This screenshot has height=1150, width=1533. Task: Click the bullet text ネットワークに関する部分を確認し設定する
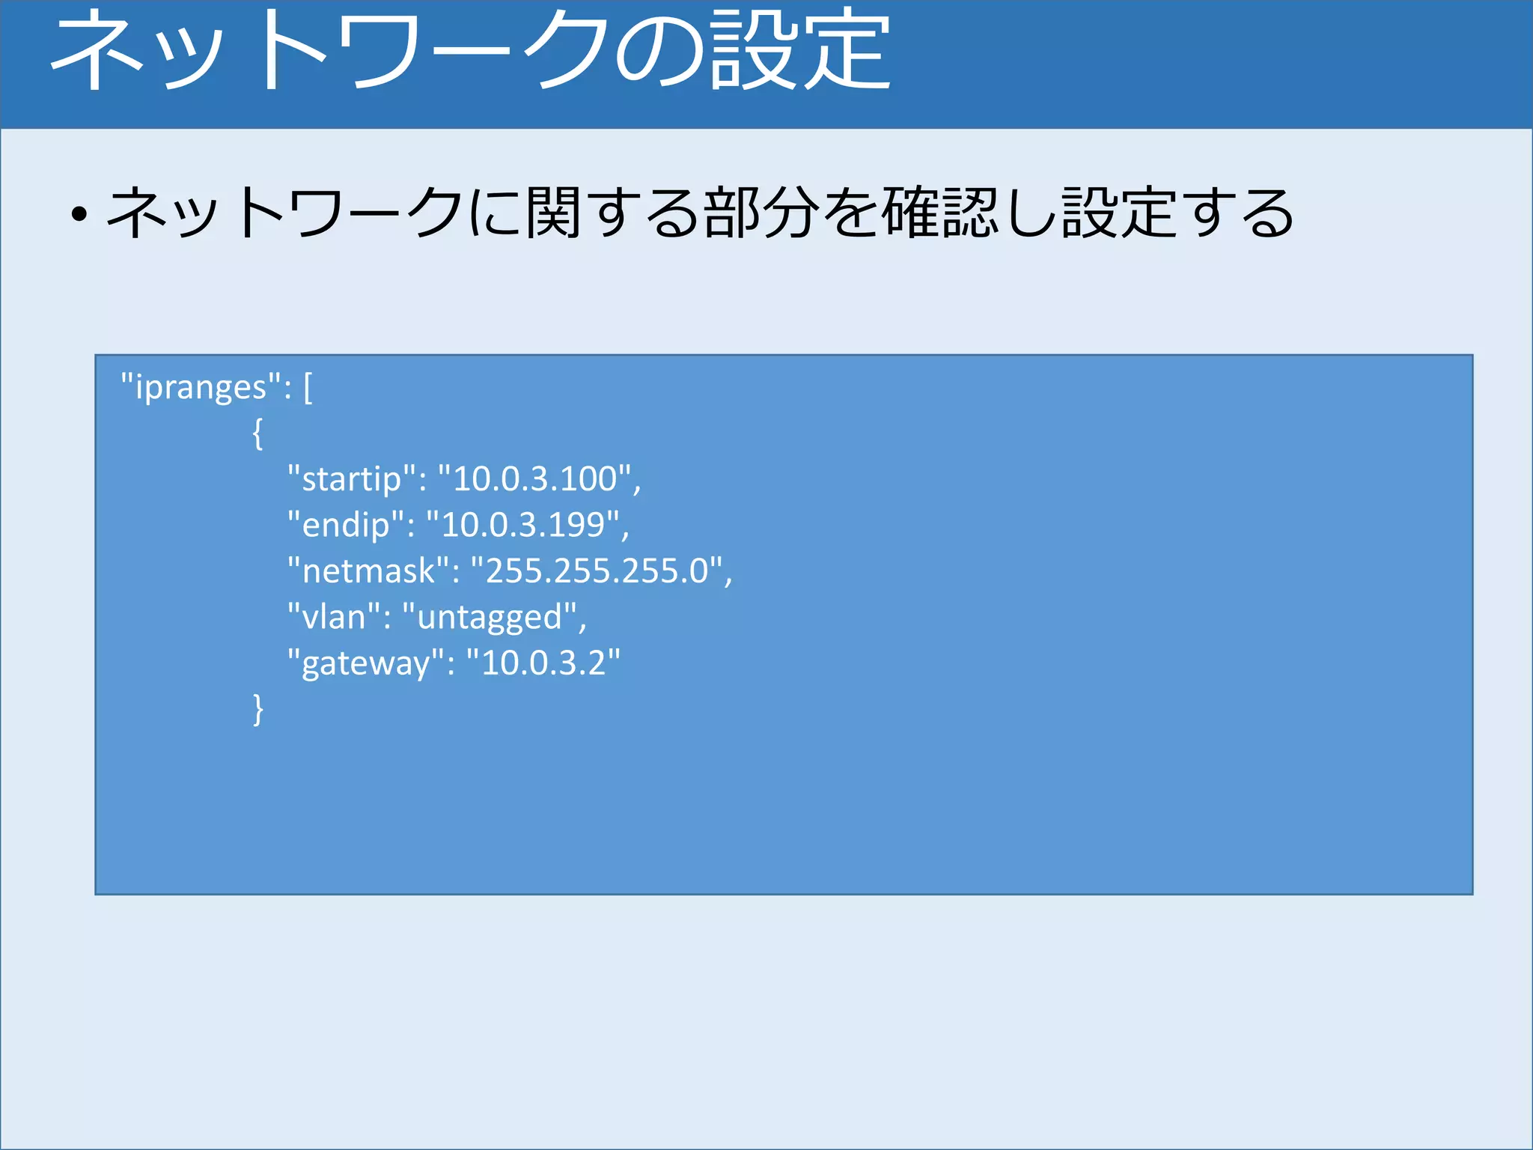[700, 213]
